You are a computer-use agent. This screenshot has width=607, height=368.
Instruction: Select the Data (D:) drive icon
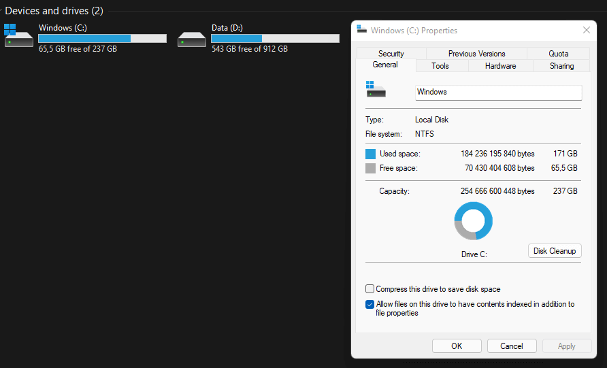click(x=192, y=39)
